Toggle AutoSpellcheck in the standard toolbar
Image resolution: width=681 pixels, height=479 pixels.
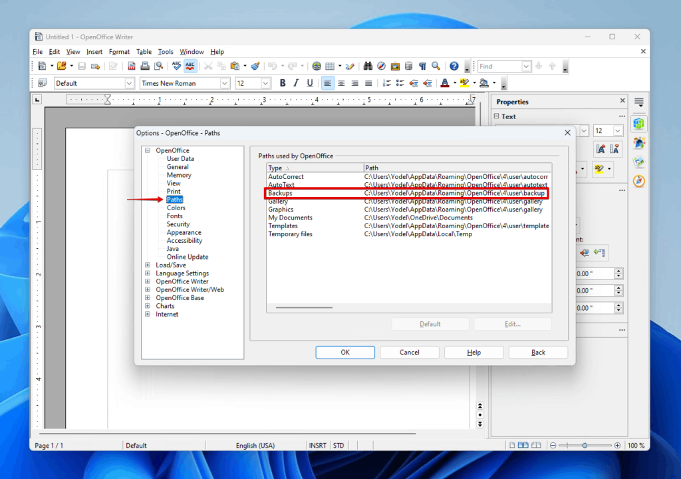coord(191,66)
